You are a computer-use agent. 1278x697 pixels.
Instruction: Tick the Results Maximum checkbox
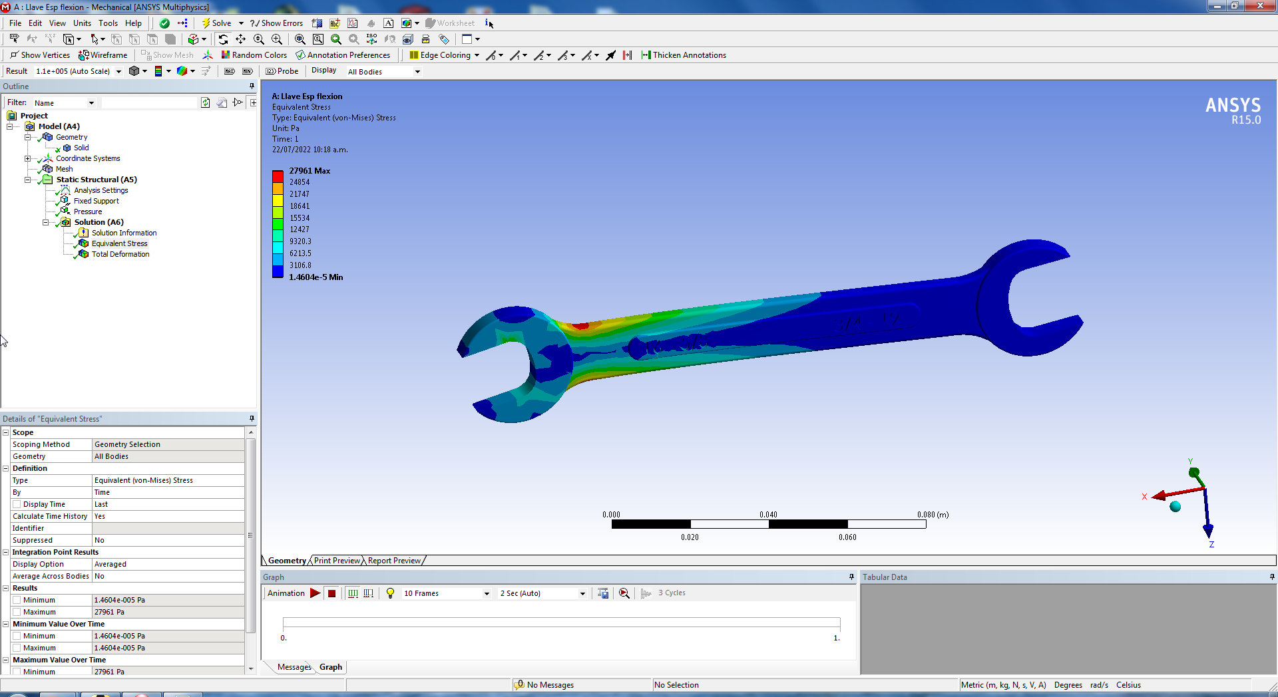(x=17, y=612)
